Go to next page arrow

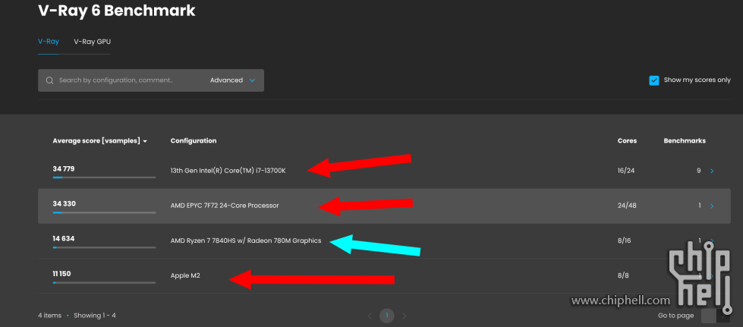[x=404, y=316]
